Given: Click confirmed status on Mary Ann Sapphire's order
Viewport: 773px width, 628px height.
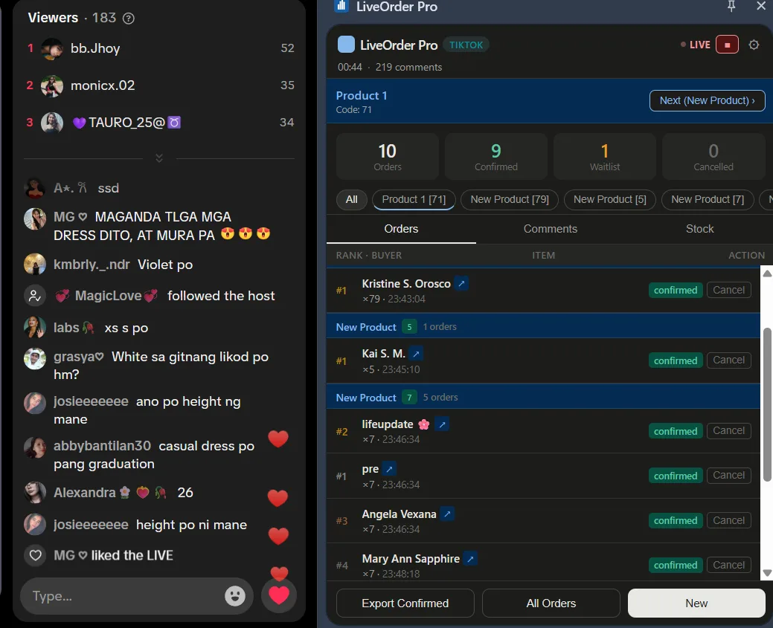Looking at the screenshot, I should (676, 565).
